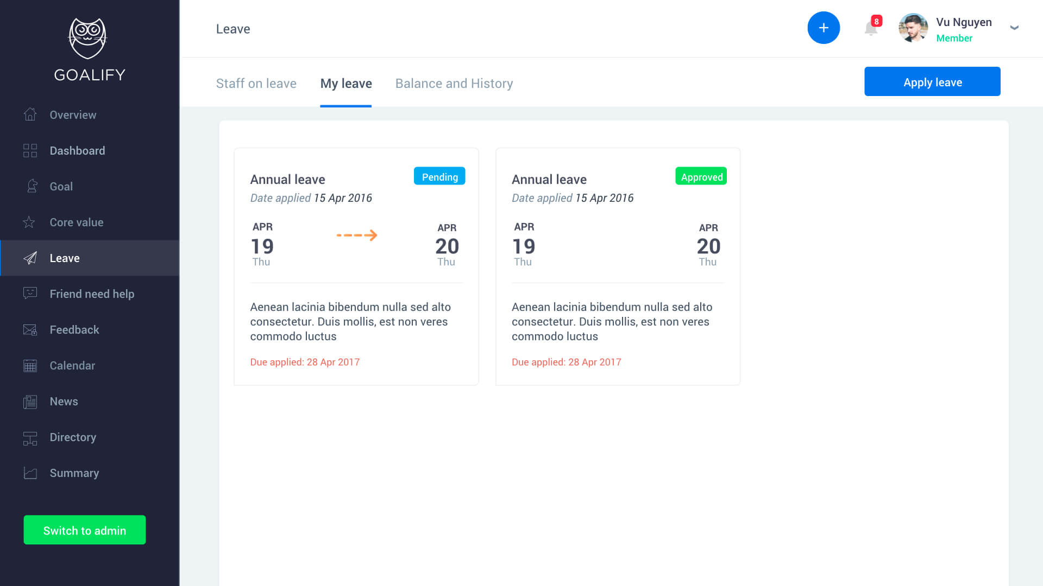
Task: Open notifications bell with 8 badge
Action: tap(871, 28)
